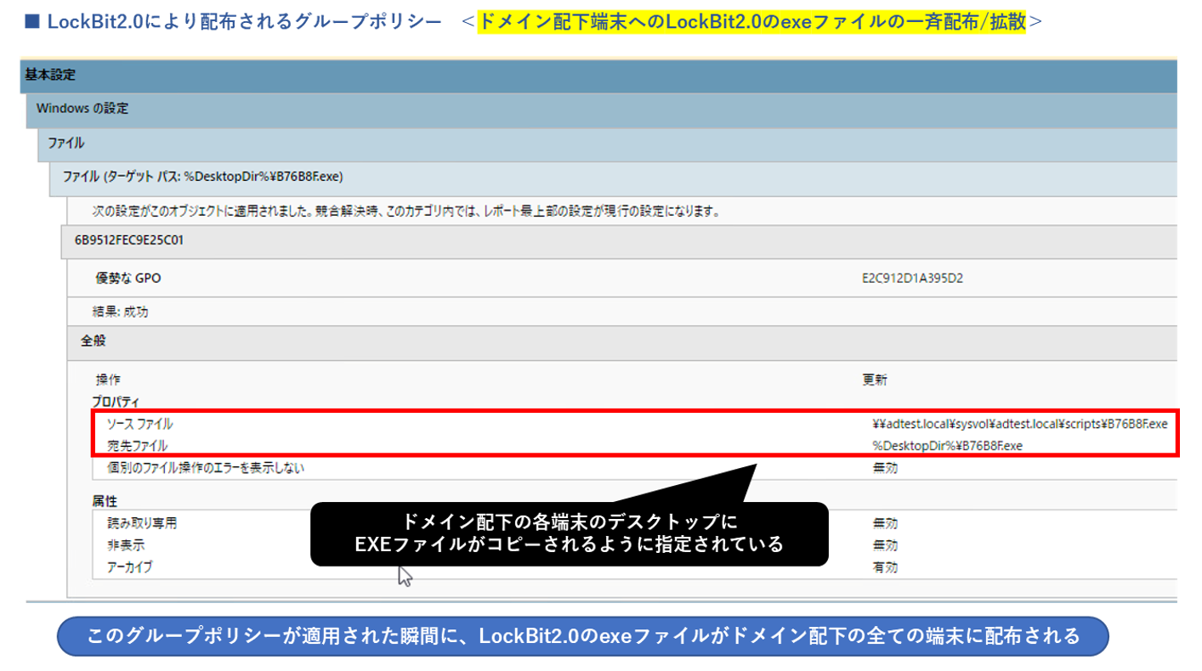Click the 宛先ファイル %DesktopDir% path value
Viewport: 1202px width, 671px height.
pos(946,445)
